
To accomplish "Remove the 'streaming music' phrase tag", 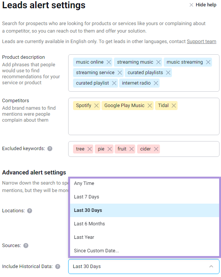I will pyautogui.click(x=158, y=62).
